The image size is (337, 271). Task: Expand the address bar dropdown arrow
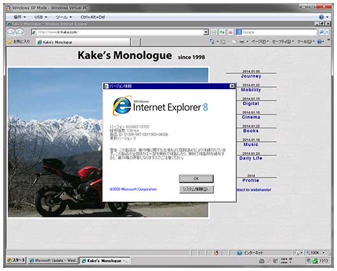pos(206,32)
